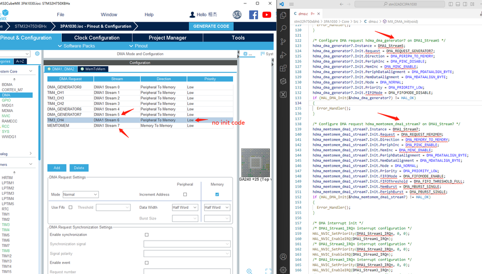This screenshot has width=482, height=274.
Task: Open the VS Code Accounts menu
Action: [283, 257]
